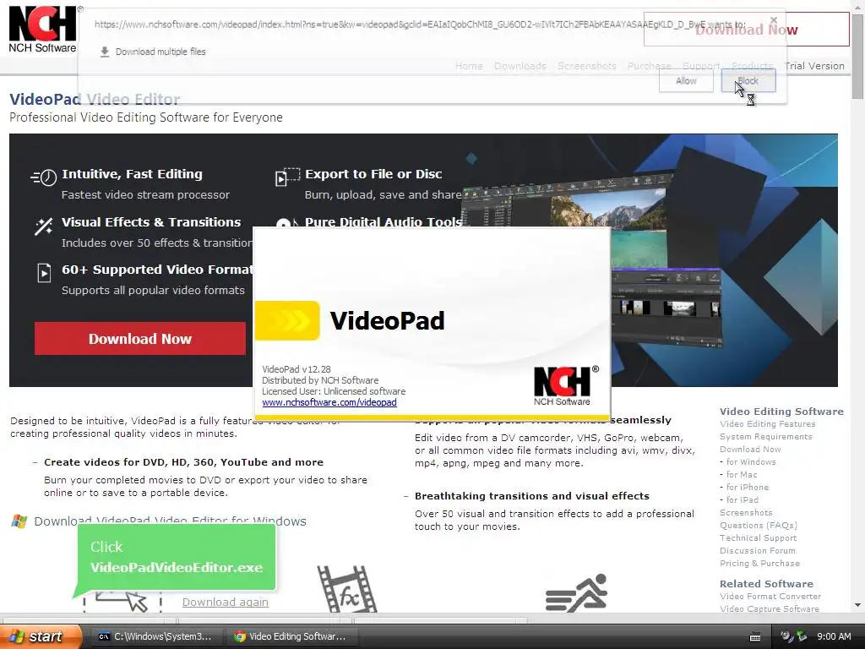Click the top-right Download Now button
865x649 pixels.
click(x=747, y=30)
